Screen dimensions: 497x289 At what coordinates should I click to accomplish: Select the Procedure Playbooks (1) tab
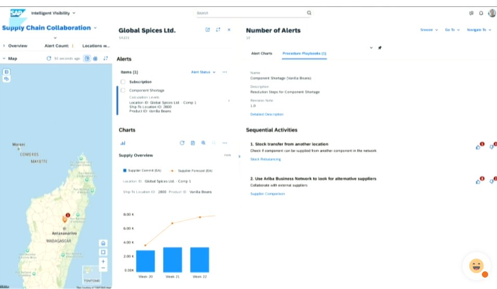coord(304,54)
